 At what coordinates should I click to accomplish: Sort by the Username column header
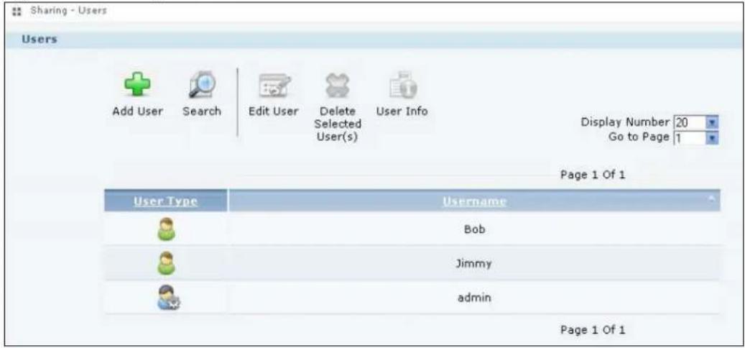(474, 201)
